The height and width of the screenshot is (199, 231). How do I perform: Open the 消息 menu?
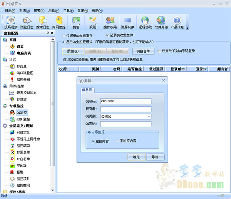pyautogui.click(x=54, y=11)
